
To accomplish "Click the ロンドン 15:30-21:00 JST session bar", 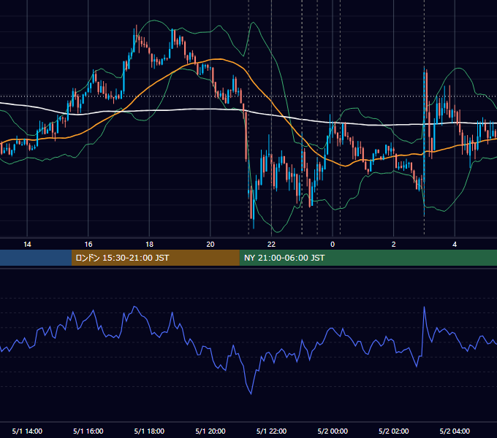I will tap(156, 258).
